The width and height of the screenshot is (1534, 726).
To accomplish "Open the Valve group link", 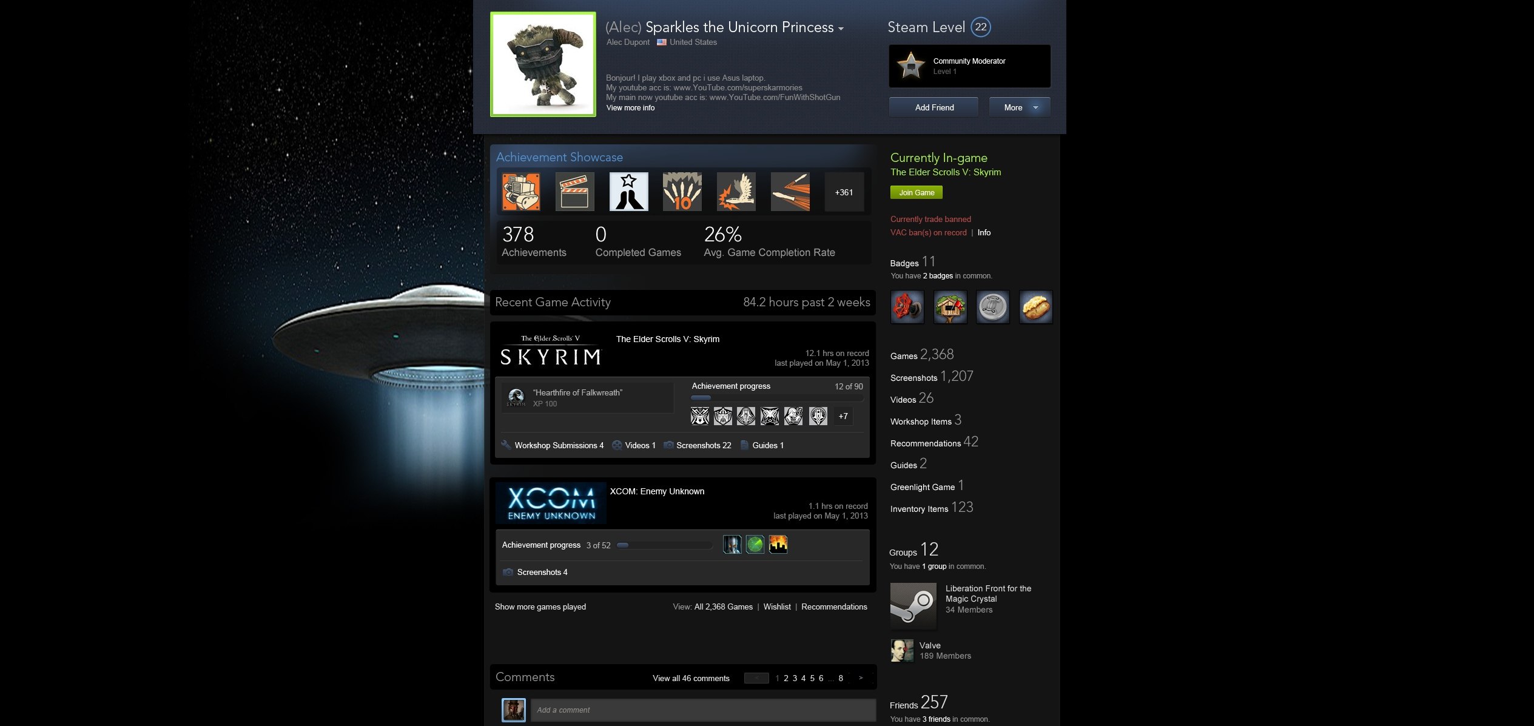I will pyautogui.click(x=930, y=645).
